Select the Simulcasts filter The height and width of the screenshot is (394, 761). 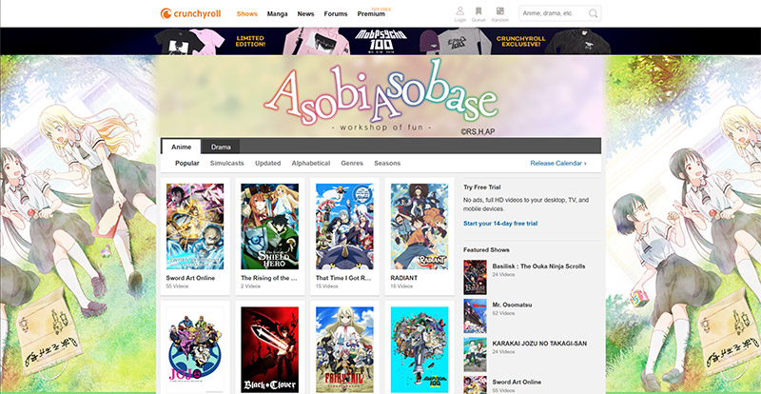coord(227,164)
